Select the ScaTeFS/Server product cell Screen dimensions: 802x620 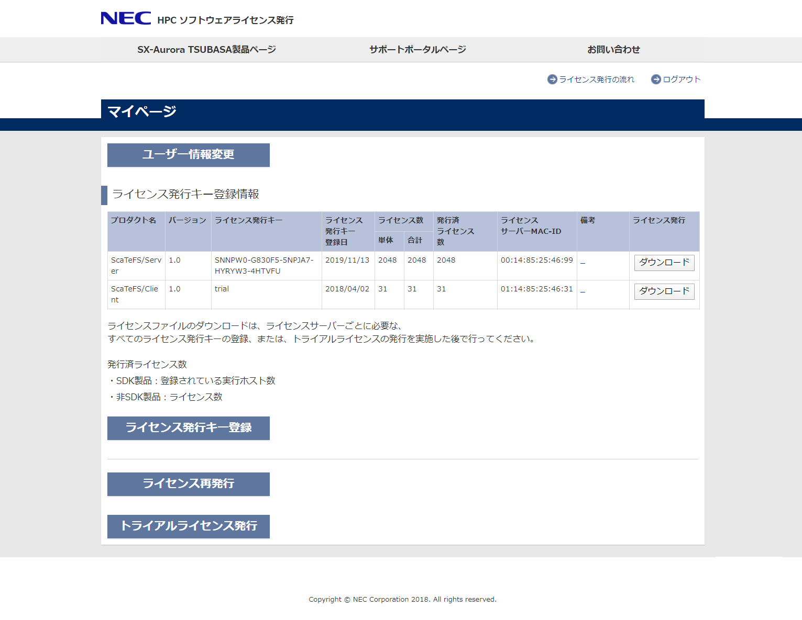(136, 266)
